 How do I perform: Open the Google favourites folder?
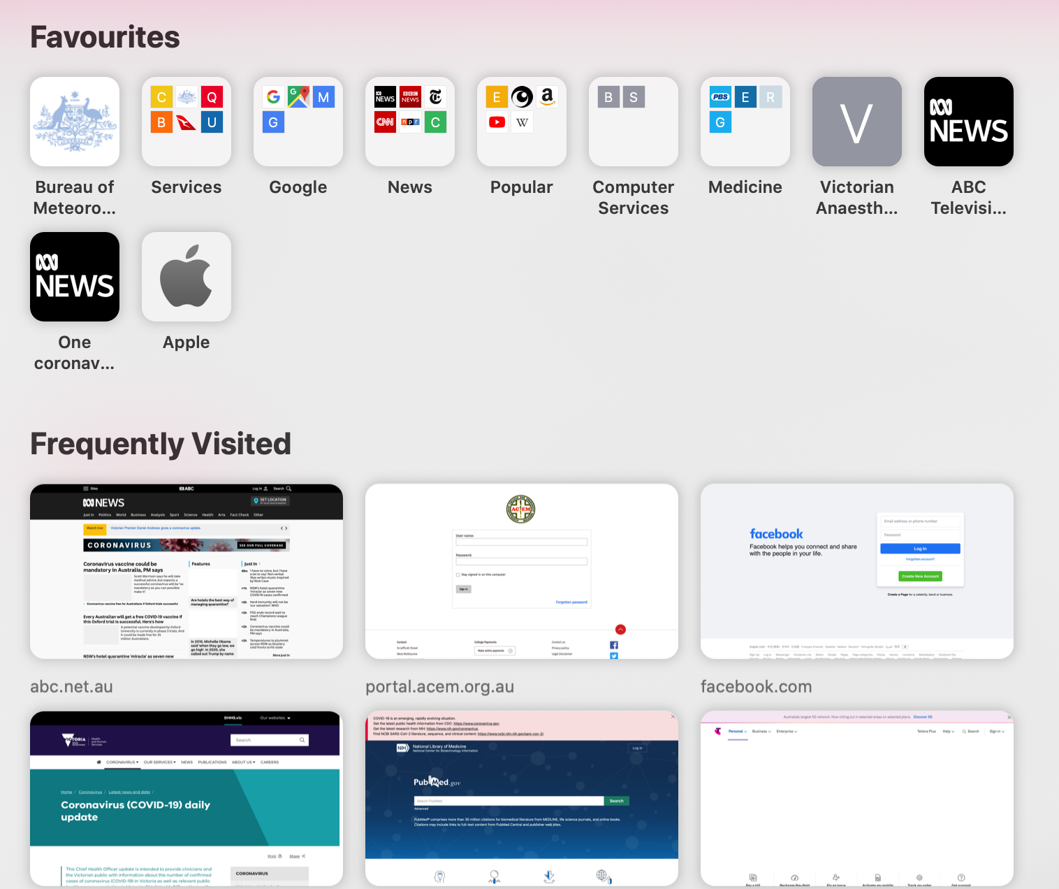298,122
